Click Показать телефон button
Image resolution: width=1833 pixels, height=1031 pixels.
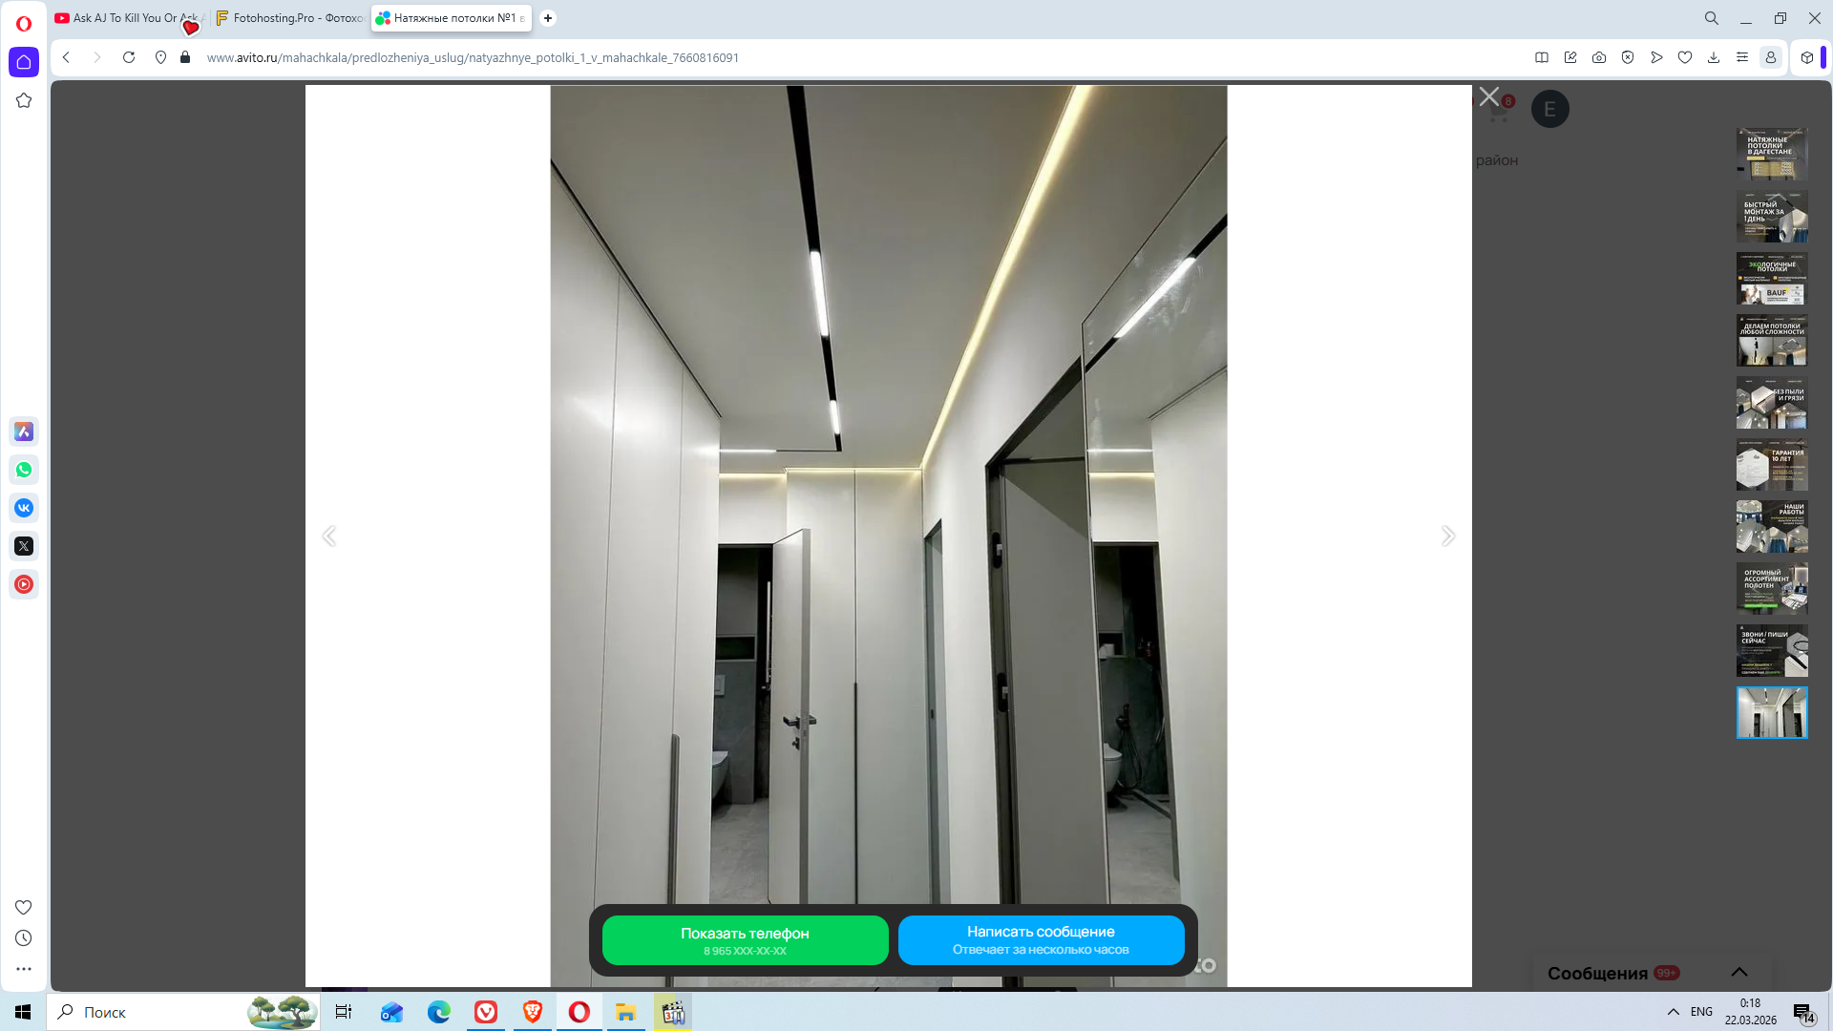(745, 940)
